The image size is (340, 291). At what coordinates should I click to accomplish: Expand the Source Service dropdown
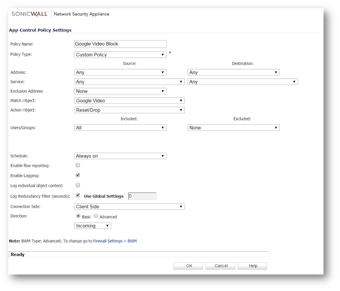[129, 82]
